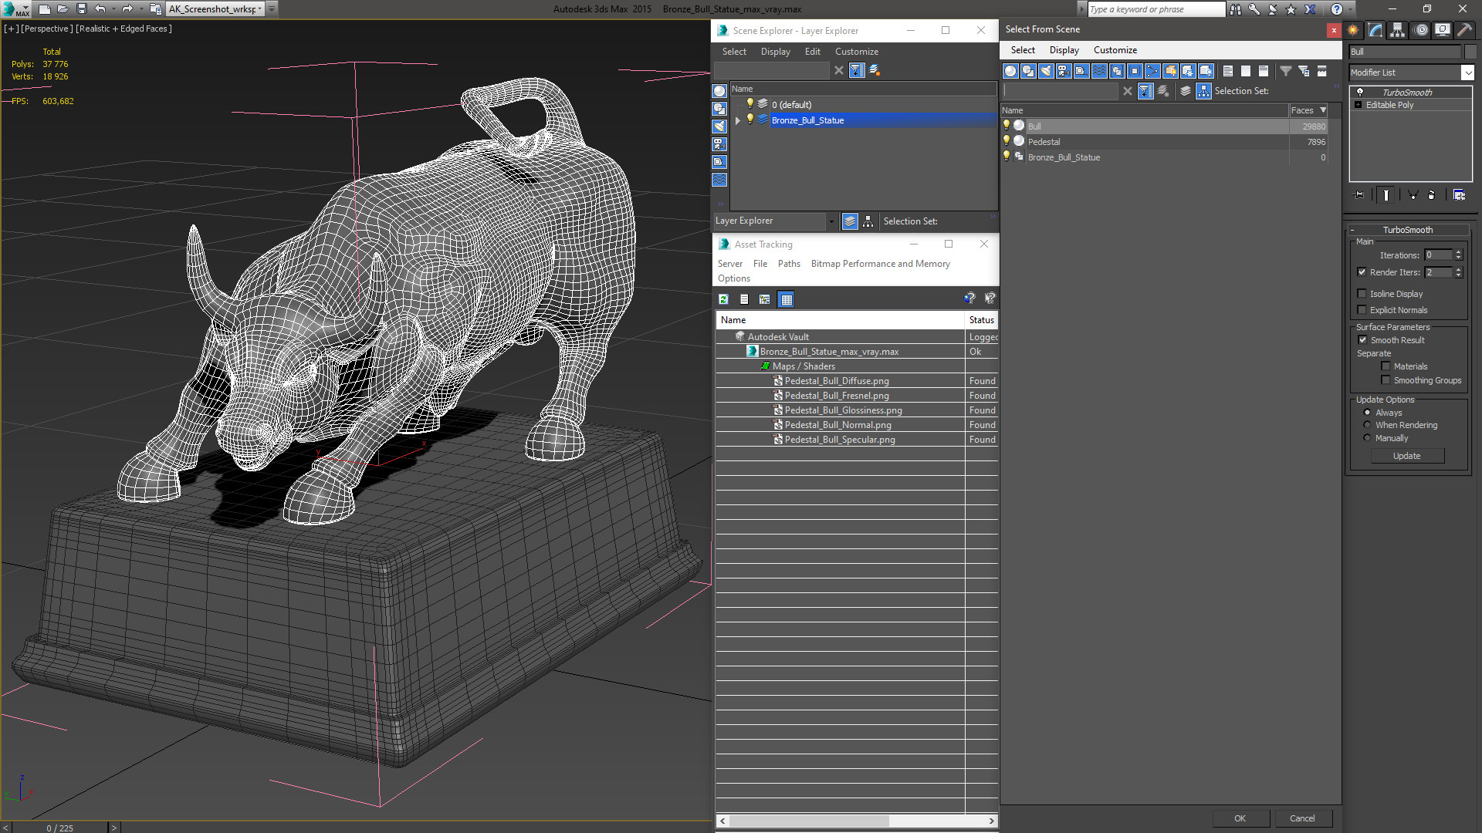Screen dimensions: 1482x833
Task: Click the Faces column sort arrow
Action: click(1323, 110)
